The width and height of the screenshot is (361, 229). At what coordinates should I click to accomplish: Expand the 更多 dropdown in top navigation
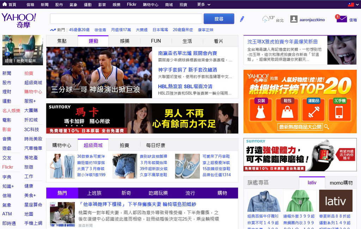[204, 4]
